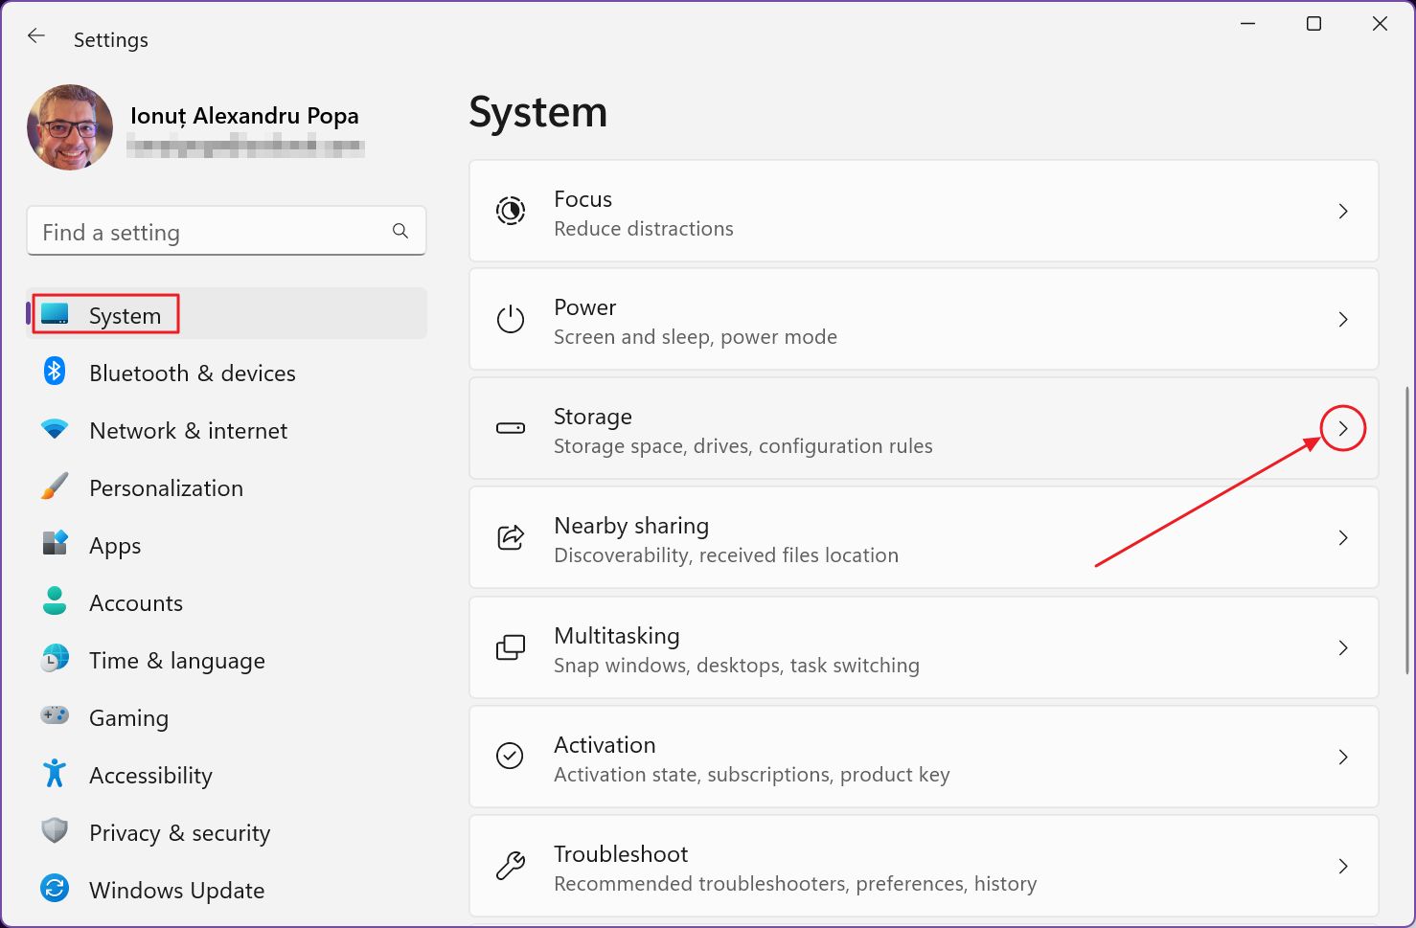
Task: Open Network & internet category
Action: pyautogui.click(x=188, y=431)
